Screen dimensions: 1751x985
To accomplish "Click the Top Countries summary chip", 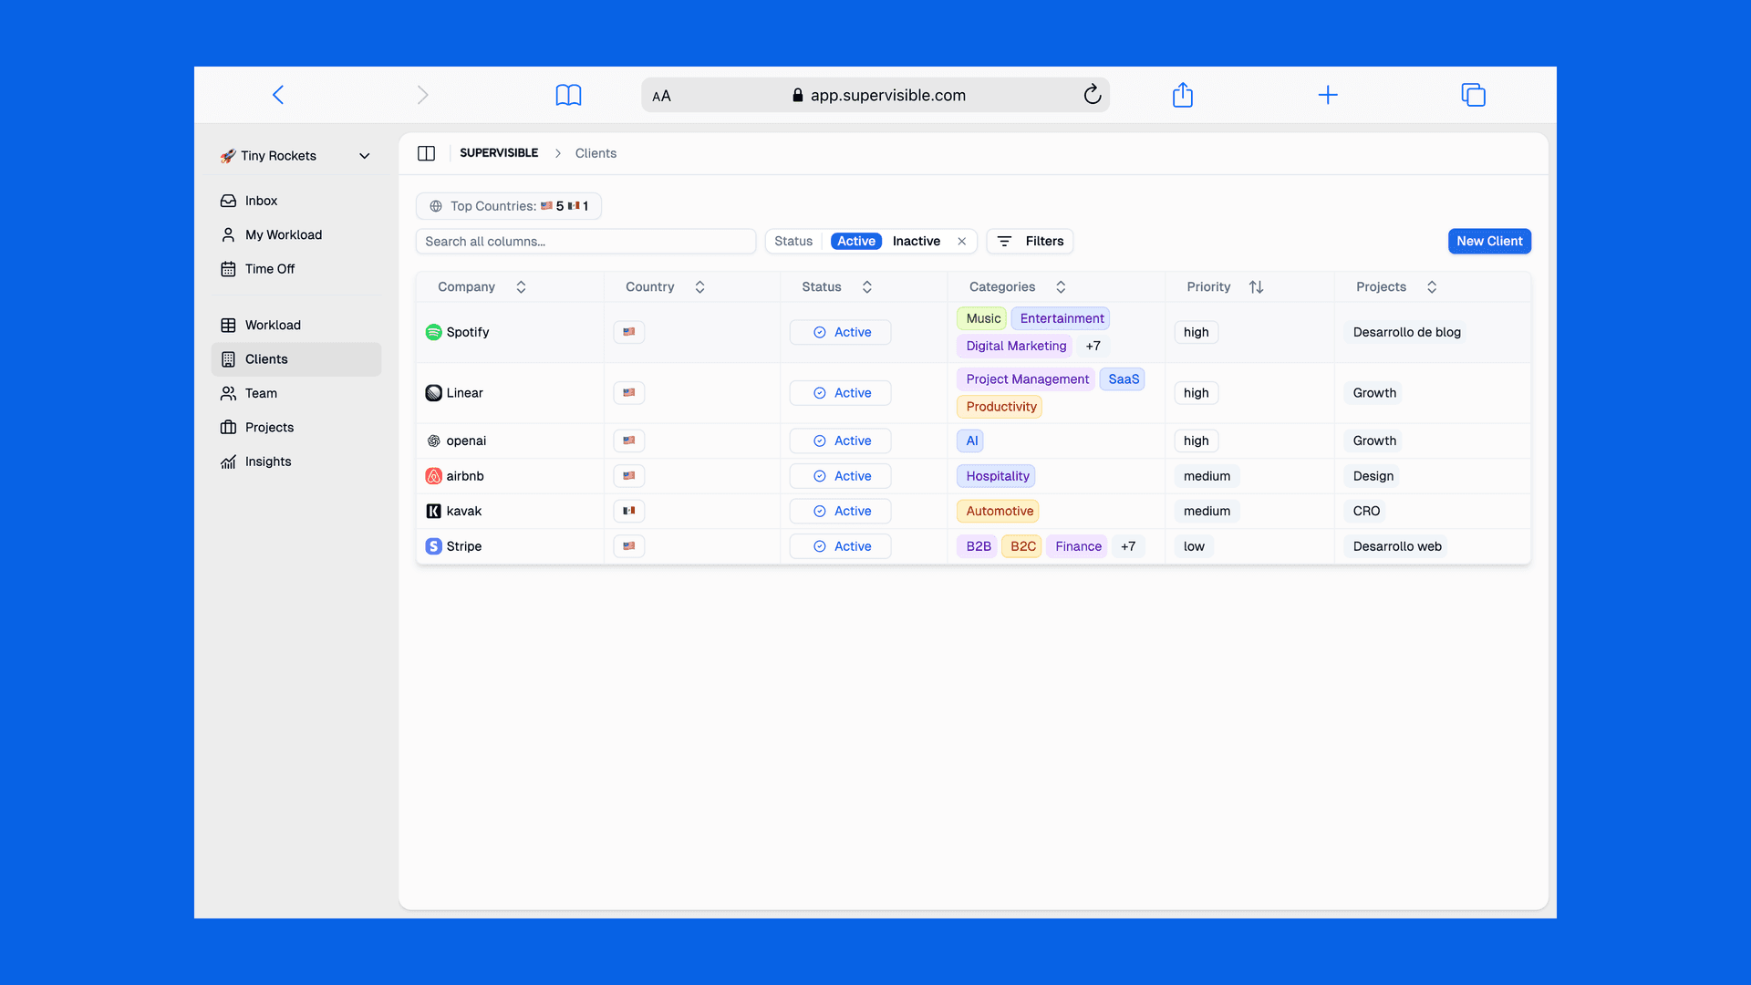I will point(508,206).
